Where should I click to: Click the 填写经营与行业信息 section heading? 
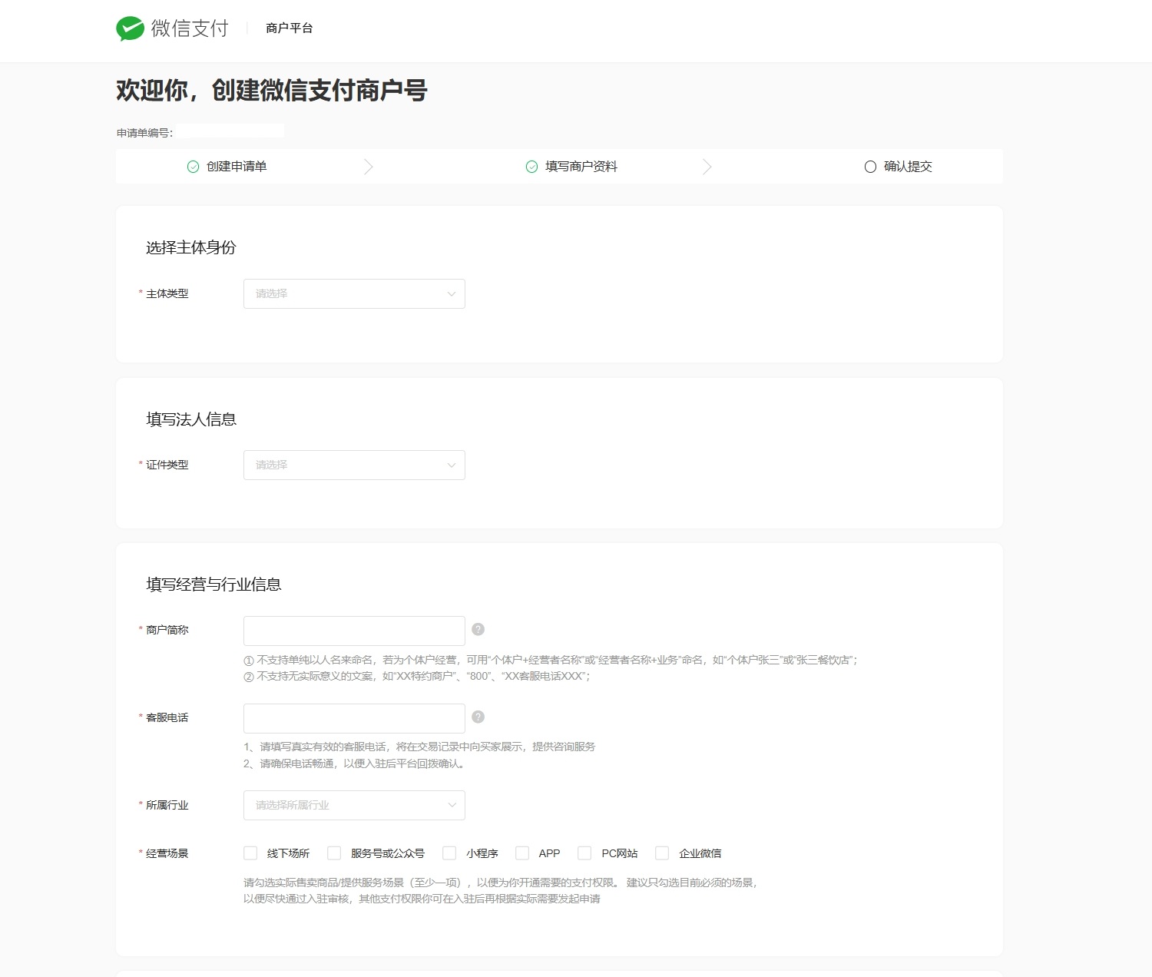coord(214,585)
